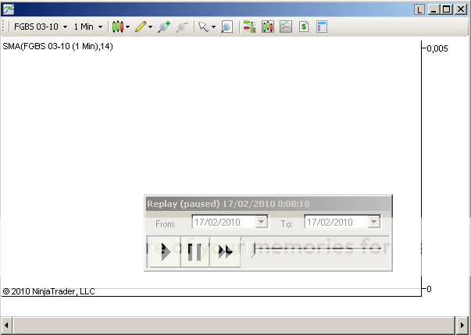Open the replay From date dropdown
The height and width of the screenshot is (335, 471).
point(262,223)
